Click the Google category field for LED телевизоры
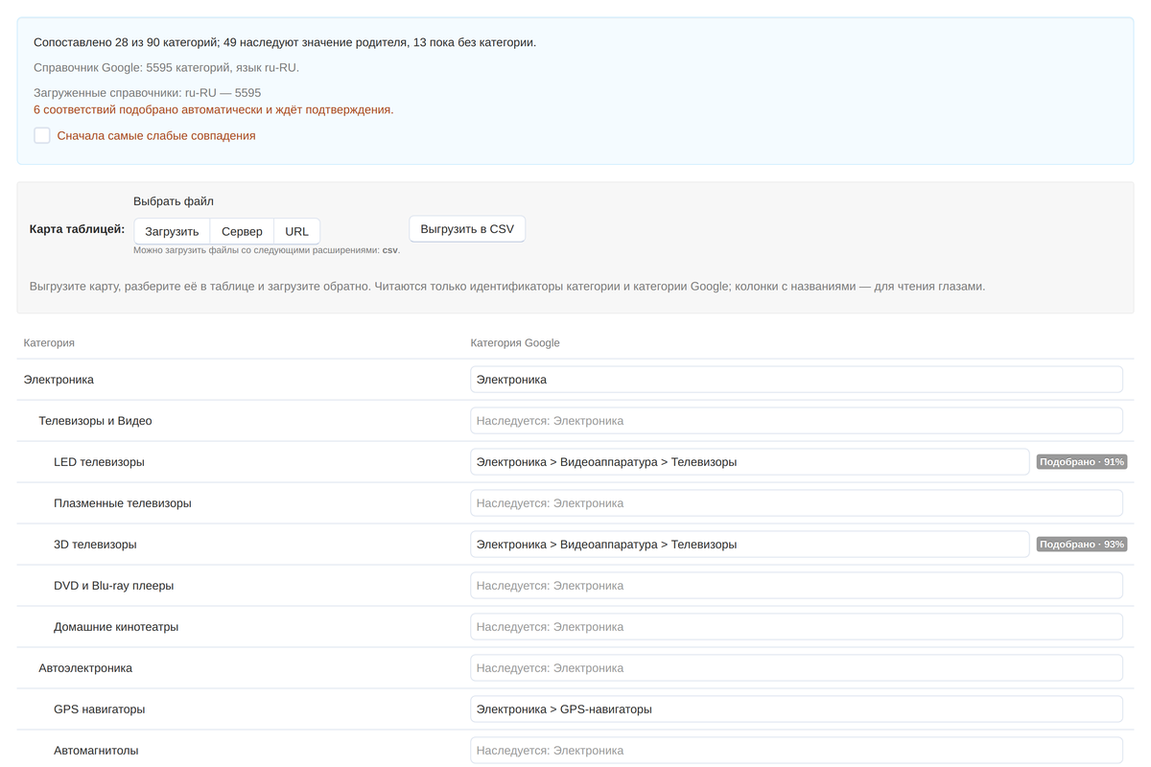 pos(750,462)
